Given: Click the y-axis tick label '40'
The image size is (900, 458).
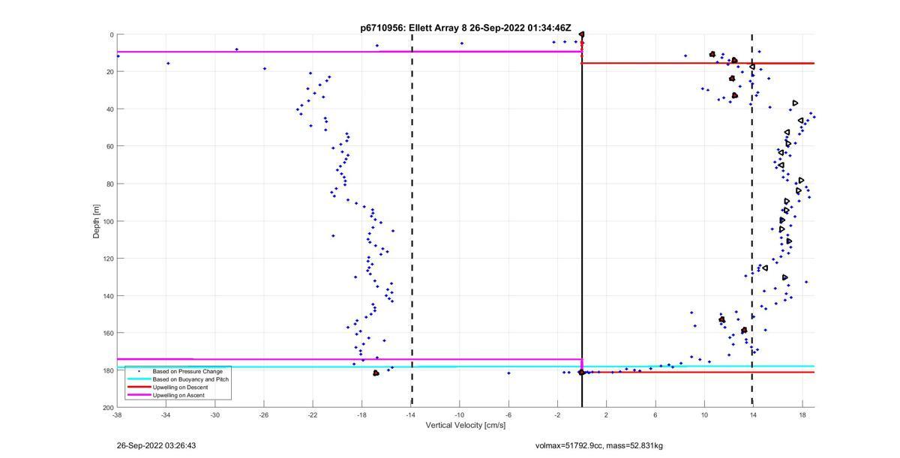Looking at the screenshot, I should [109, 109].
